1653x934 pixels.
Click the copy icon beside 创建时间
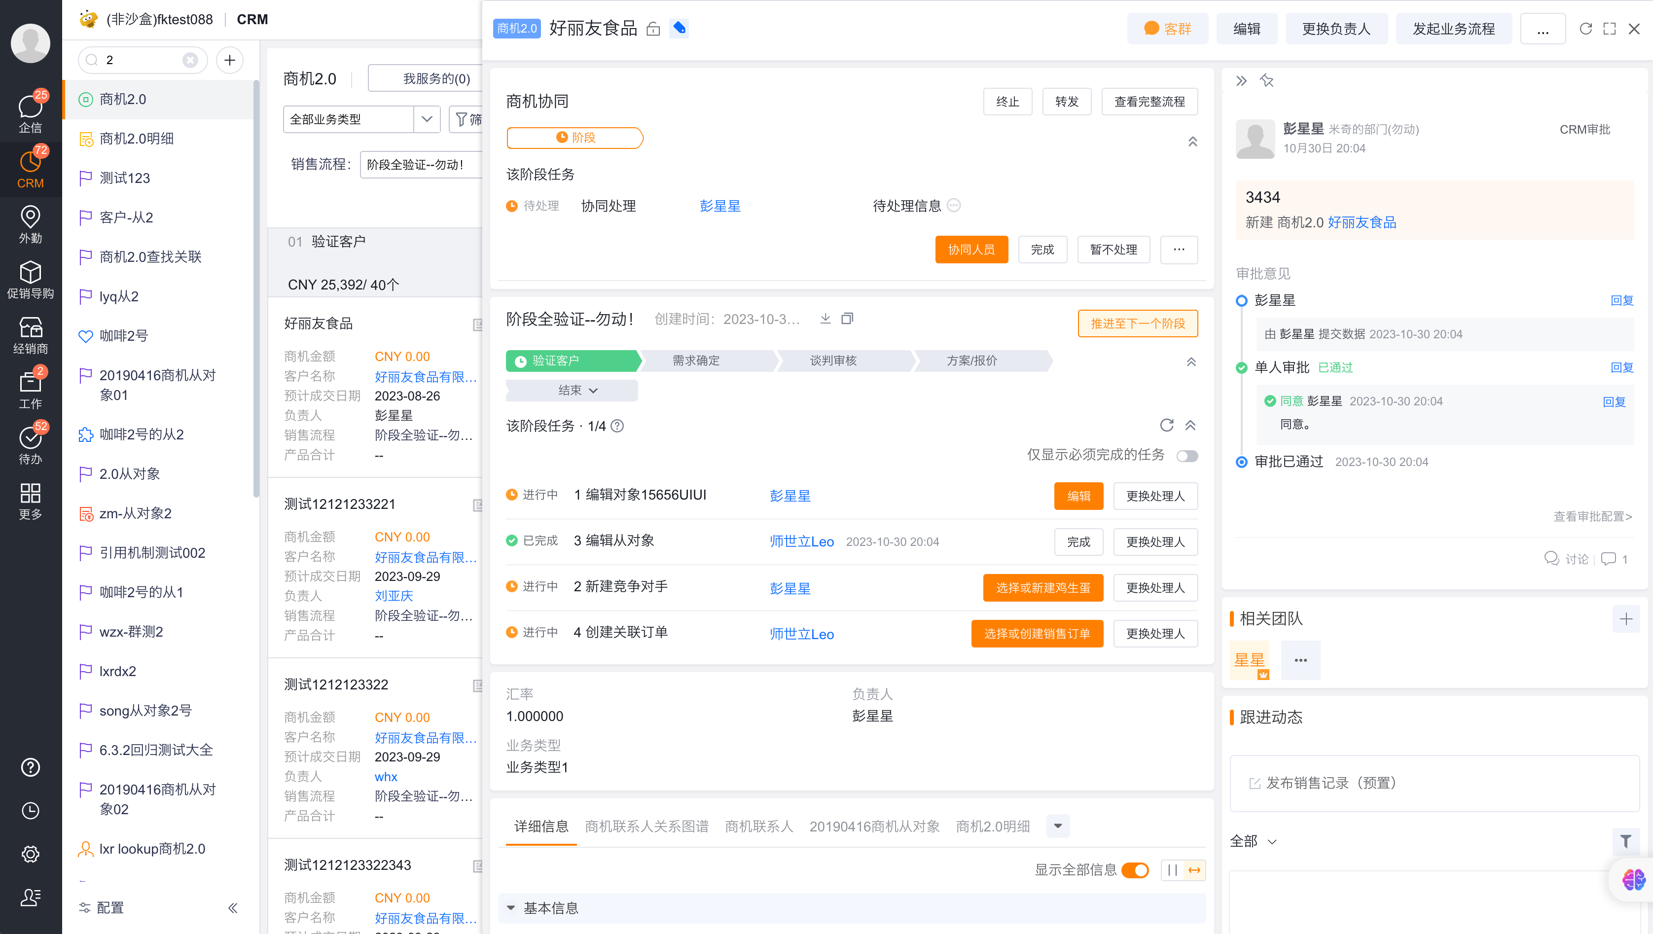[847, 319]
